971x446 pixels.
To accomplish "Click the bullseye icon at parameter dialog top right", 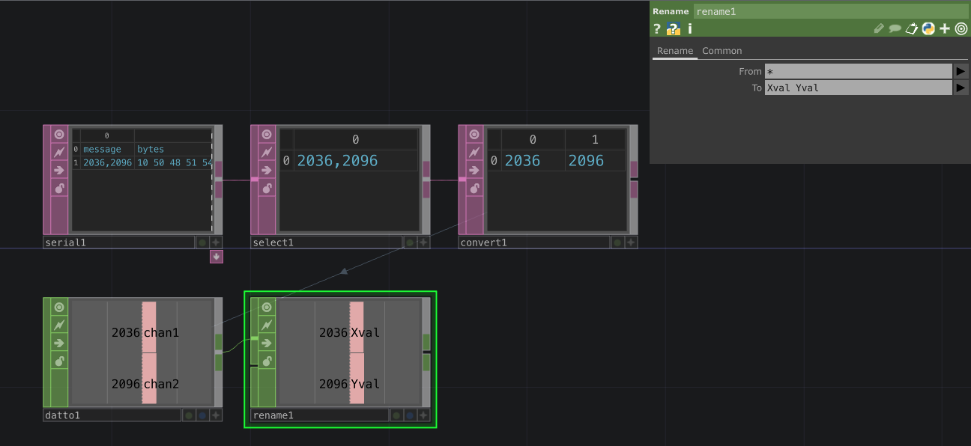I will coord(961,28).
